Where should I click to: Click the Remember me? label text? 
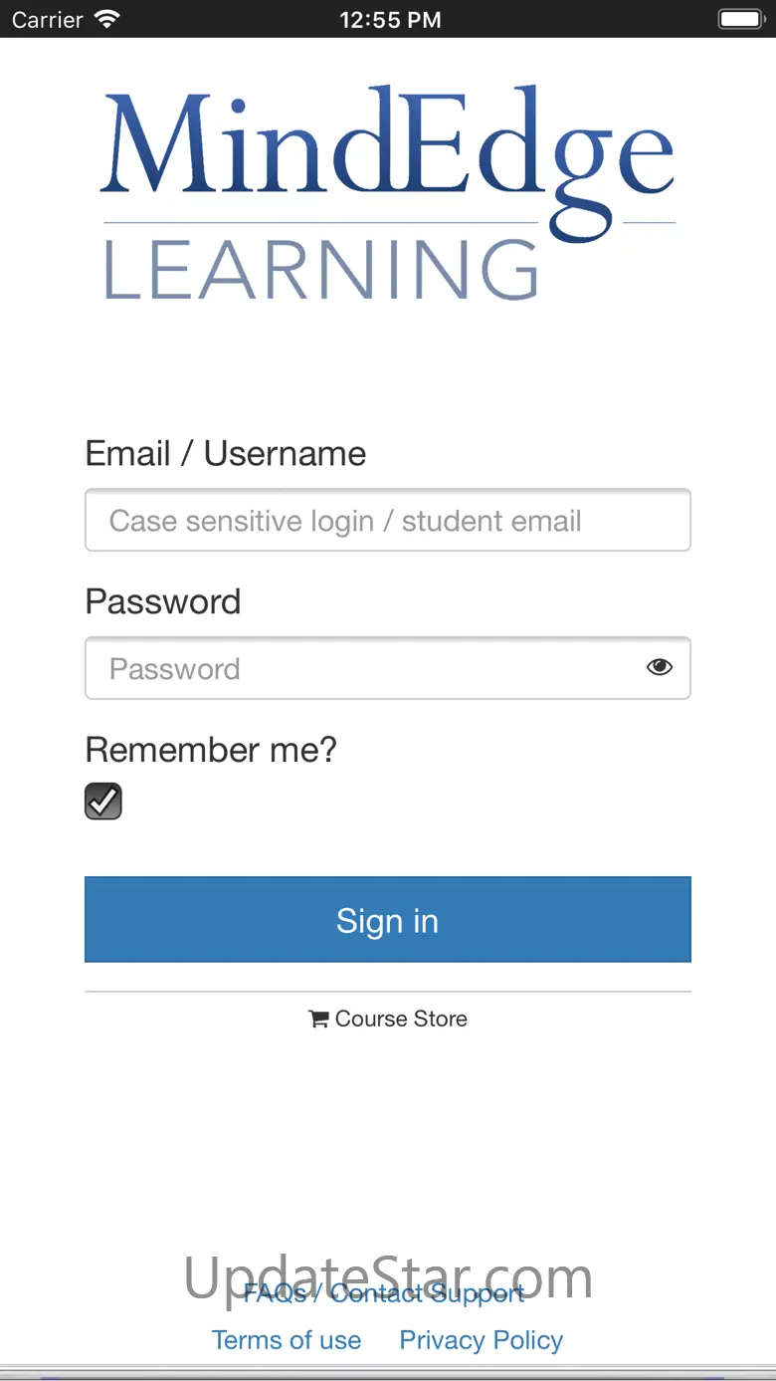(211, 749)
